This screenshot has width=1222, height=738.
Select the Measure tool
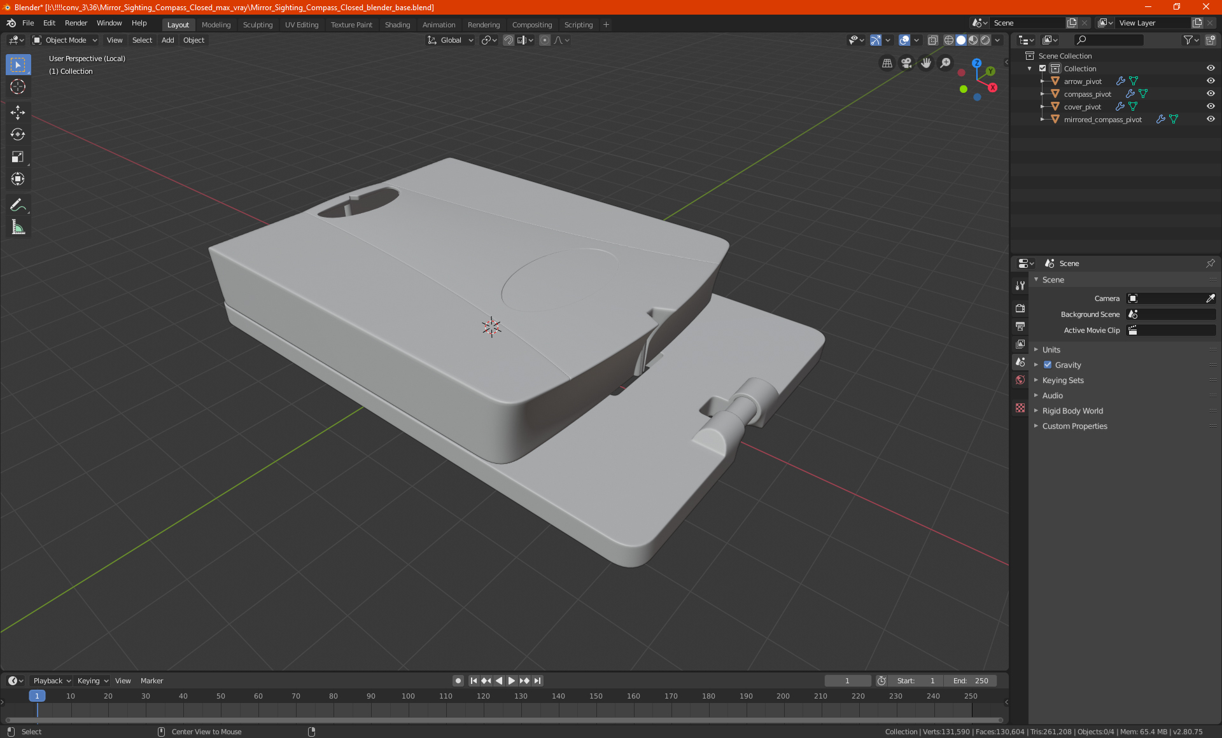point(18,227)
